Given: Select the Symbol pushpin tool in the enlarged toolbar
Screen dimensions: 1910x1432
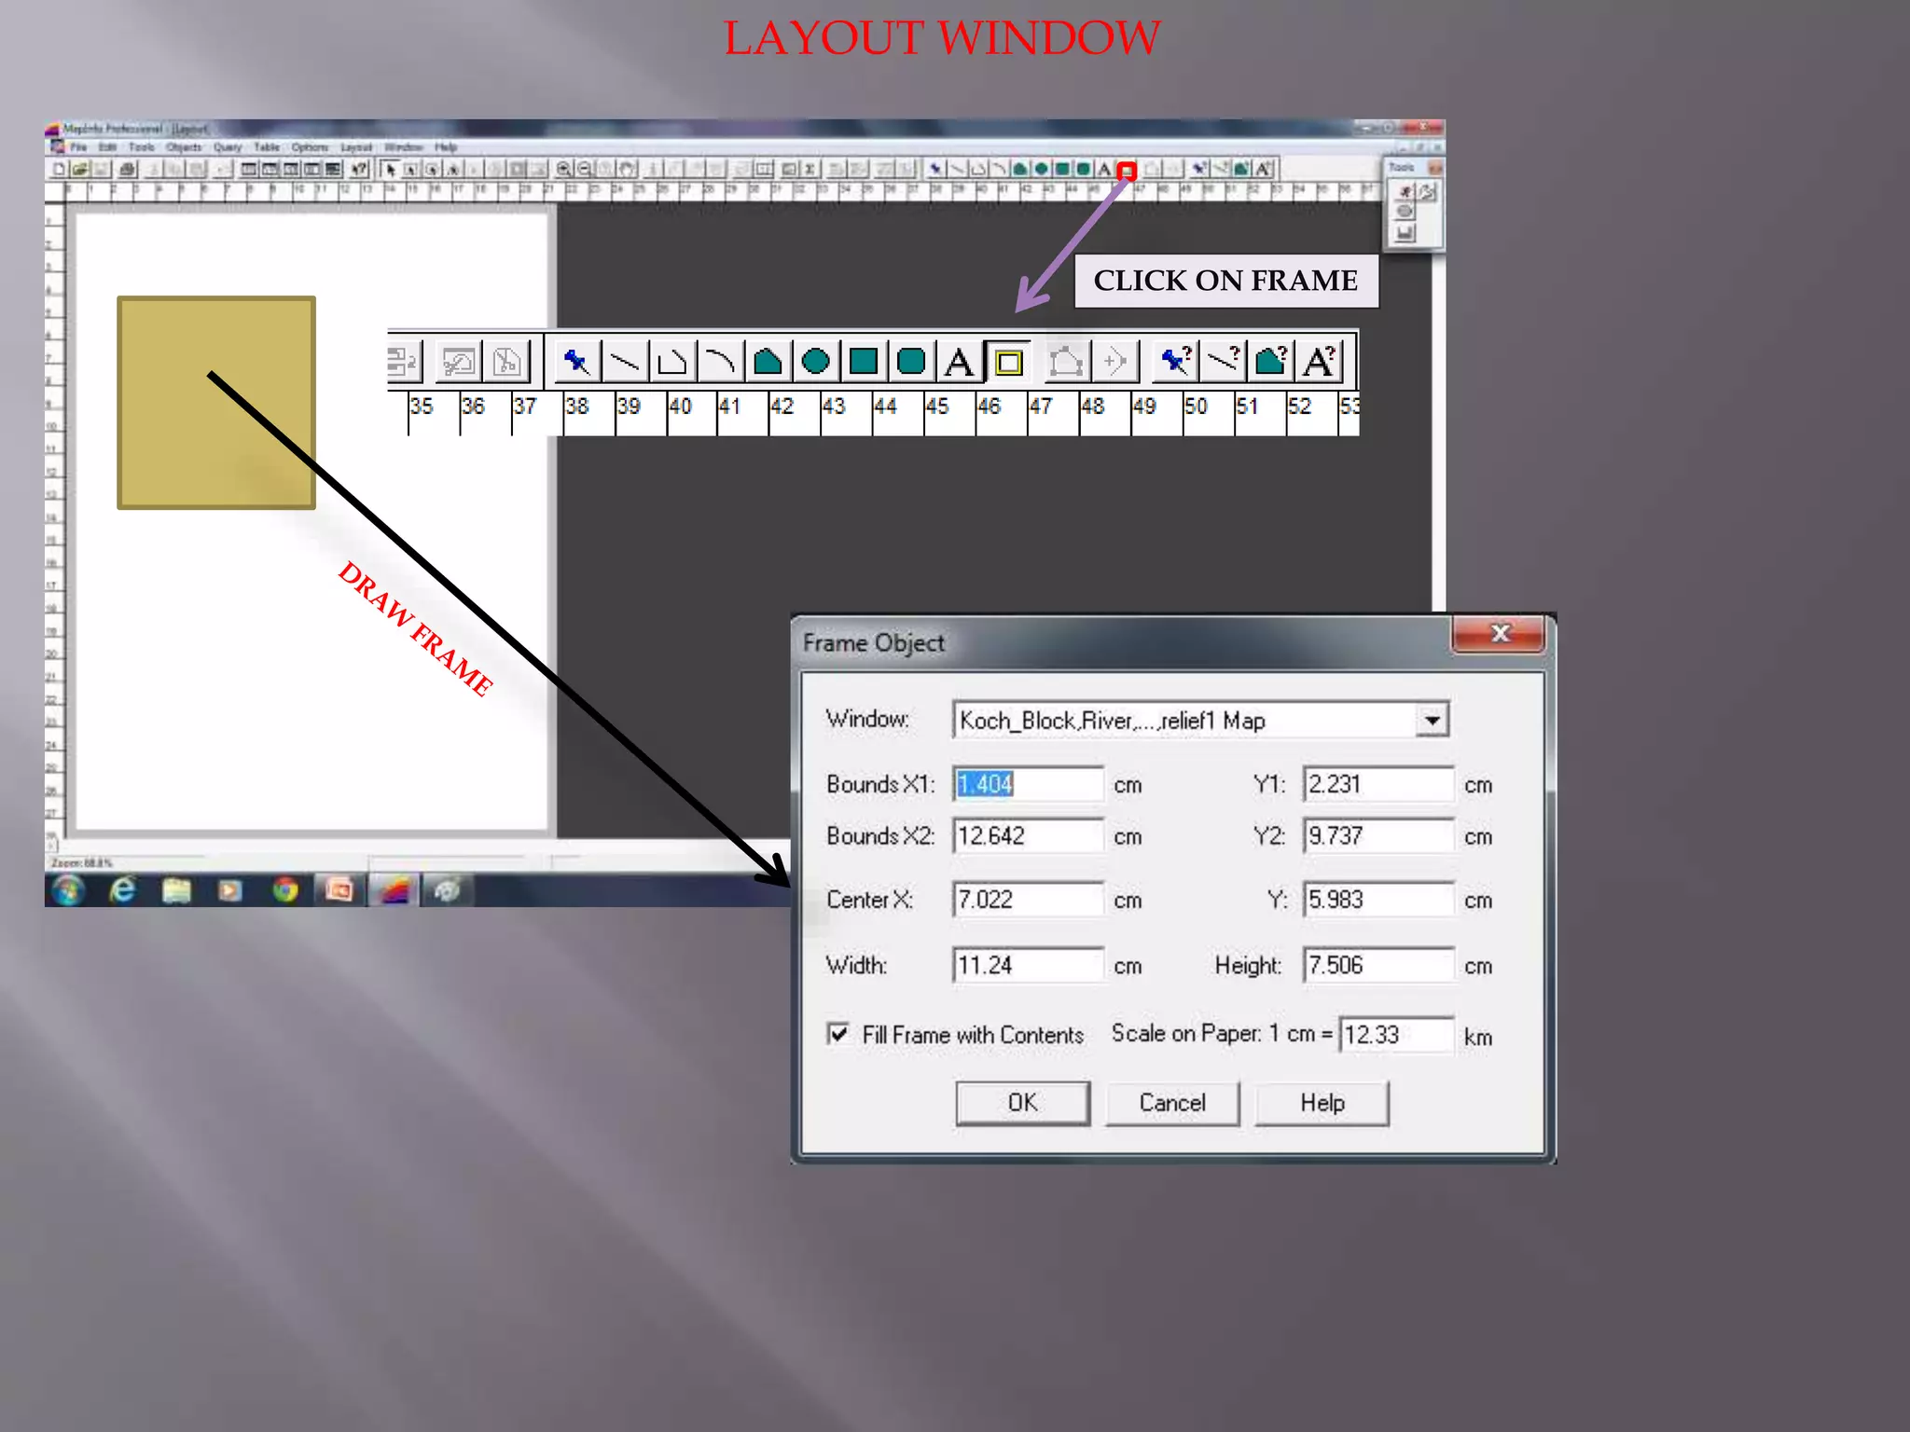Looking at the screenshot, I should (x=575, y=361).
